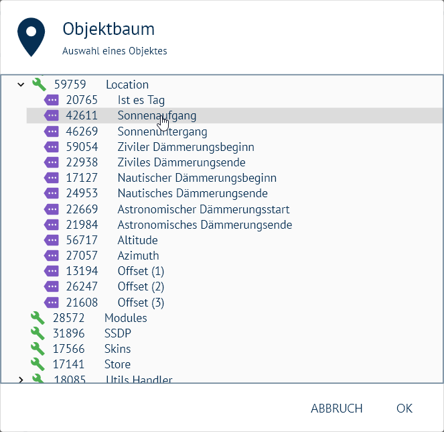The height and width of the screenshot is (432, 444).
Task: Click the location pin icon in header
Action: 31,38
